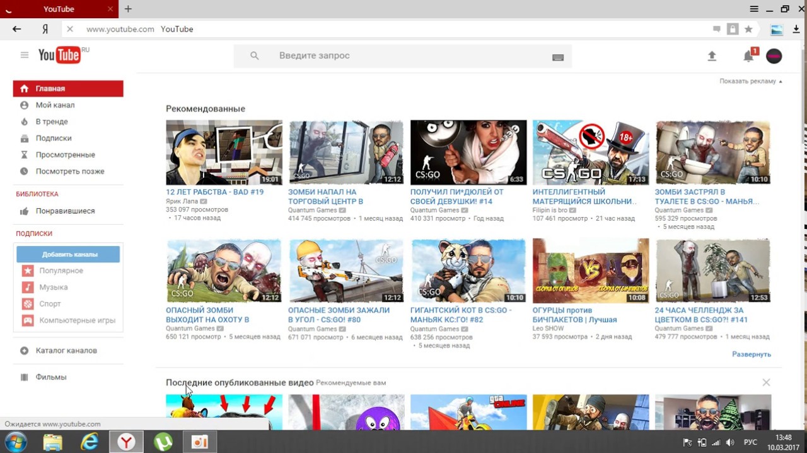Open thumbnail ИНТЕЛЛИГЕНТНЫЙ МАТЕРЯЩИЙСЯ ШКОЛЬНИК
The height and width of the screenshot is (453, 807).
(591, 152)
